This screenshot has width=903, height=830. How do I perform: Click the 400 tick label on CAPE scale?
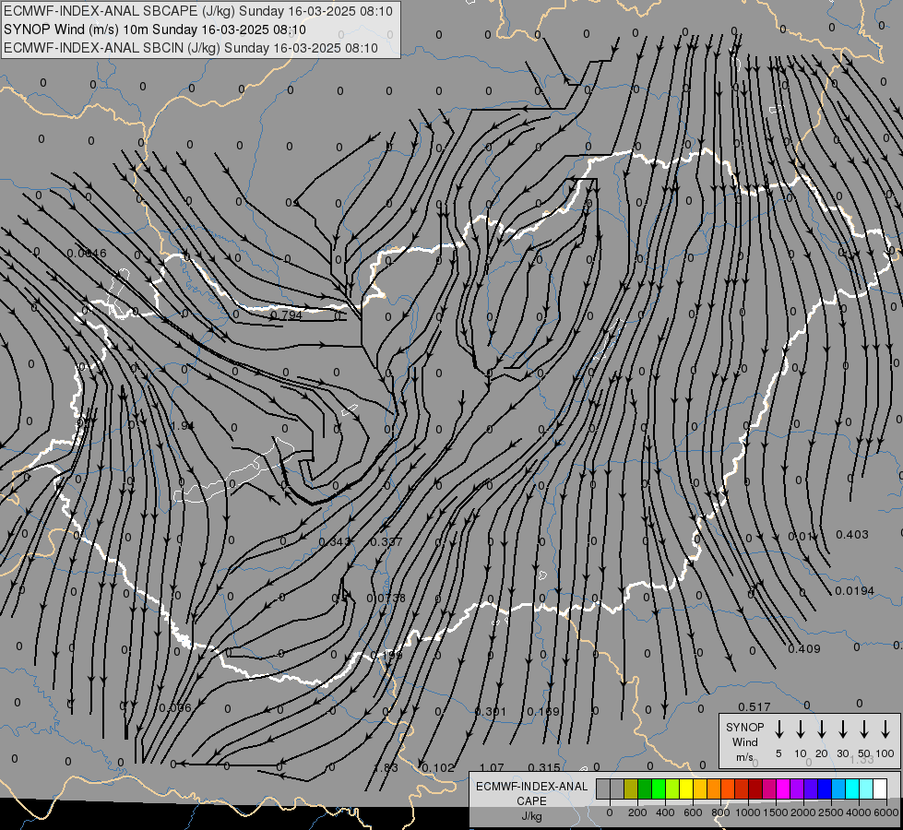pyautogui.click(x=665, y=812)
